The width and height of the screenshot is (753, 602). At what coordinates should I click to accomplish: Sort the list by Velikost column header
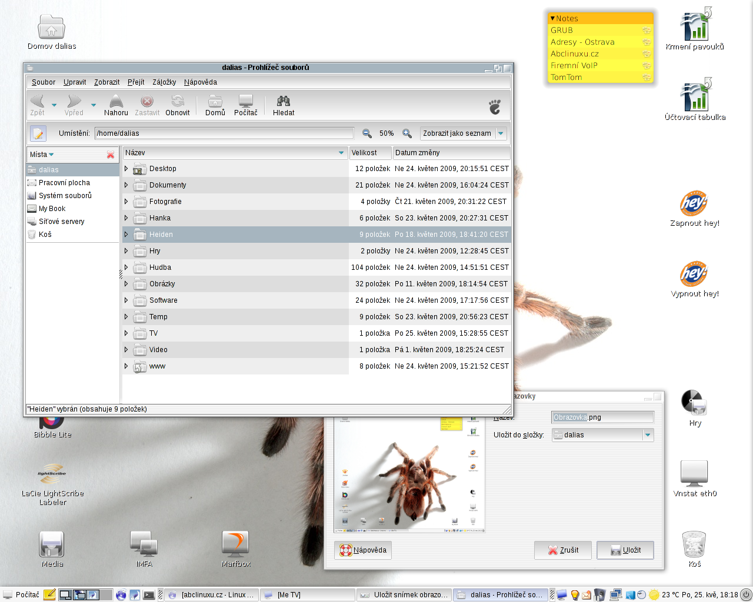370,153
